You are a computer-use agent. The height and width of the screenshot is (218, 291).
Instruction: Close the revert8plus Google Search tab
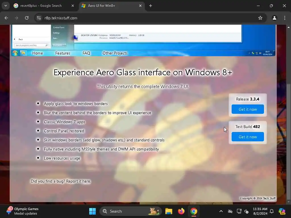[x=73, y=6]
